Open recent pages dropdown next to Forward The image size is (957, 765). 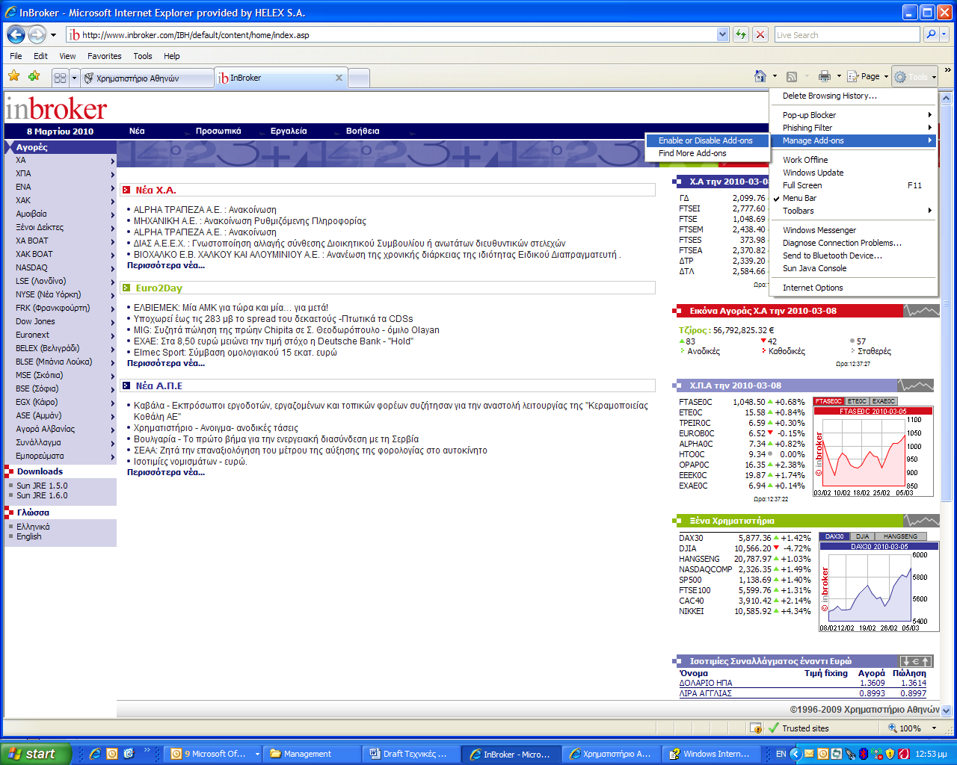(x=53, y=34)
